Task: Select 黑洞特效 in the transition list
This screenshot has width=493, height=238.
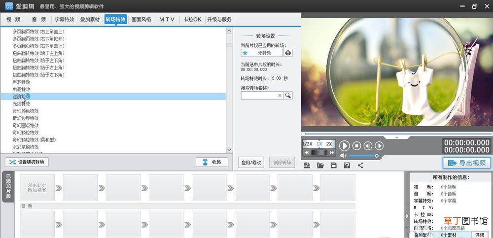Action: pos(21,82)
